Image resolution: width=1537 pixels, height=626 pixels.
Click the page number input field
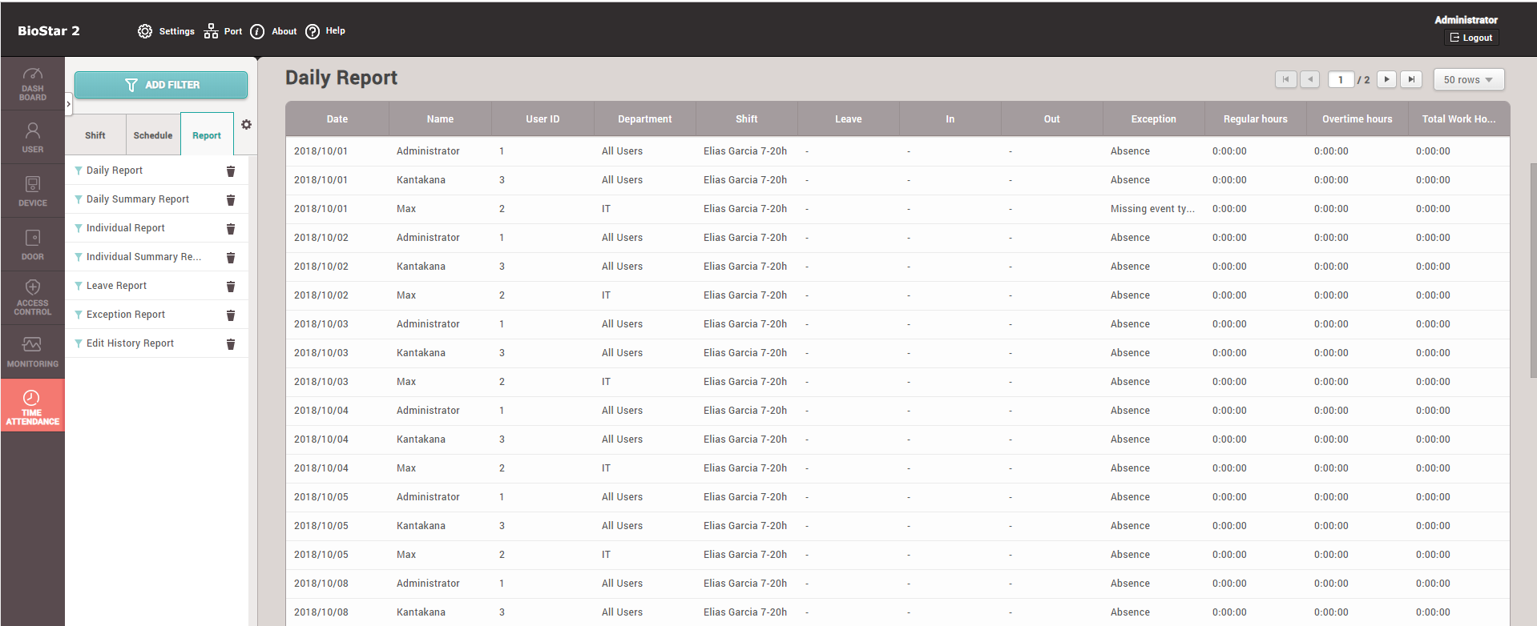point(1341,80)
